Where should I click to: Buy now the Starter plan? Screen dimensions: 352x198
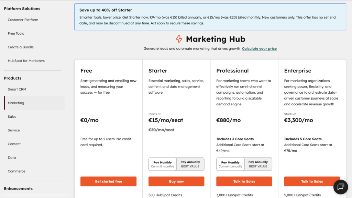tap(176, 181)
